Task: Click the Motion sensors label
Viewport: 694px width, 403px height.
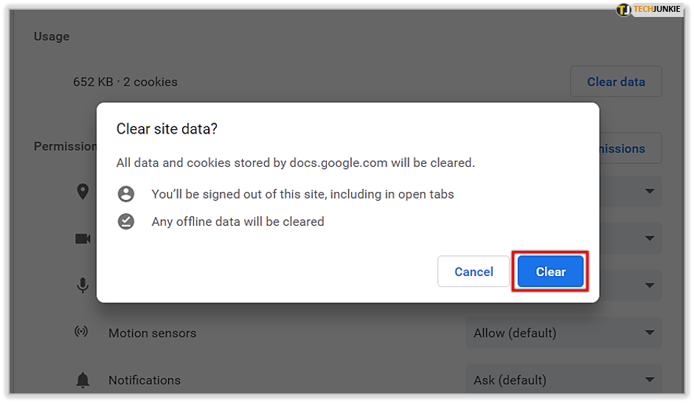Action: tap(152, 333)
